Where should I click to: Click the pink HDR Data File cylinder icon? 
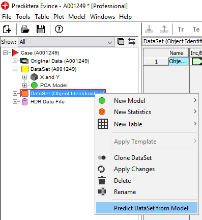[25, 102]
